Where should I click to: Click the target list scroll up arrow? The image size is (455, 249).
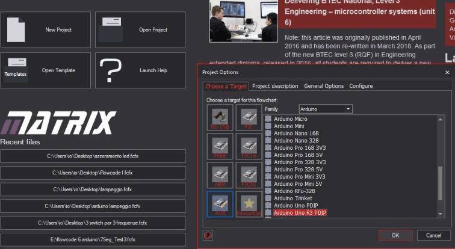[440, 120]
